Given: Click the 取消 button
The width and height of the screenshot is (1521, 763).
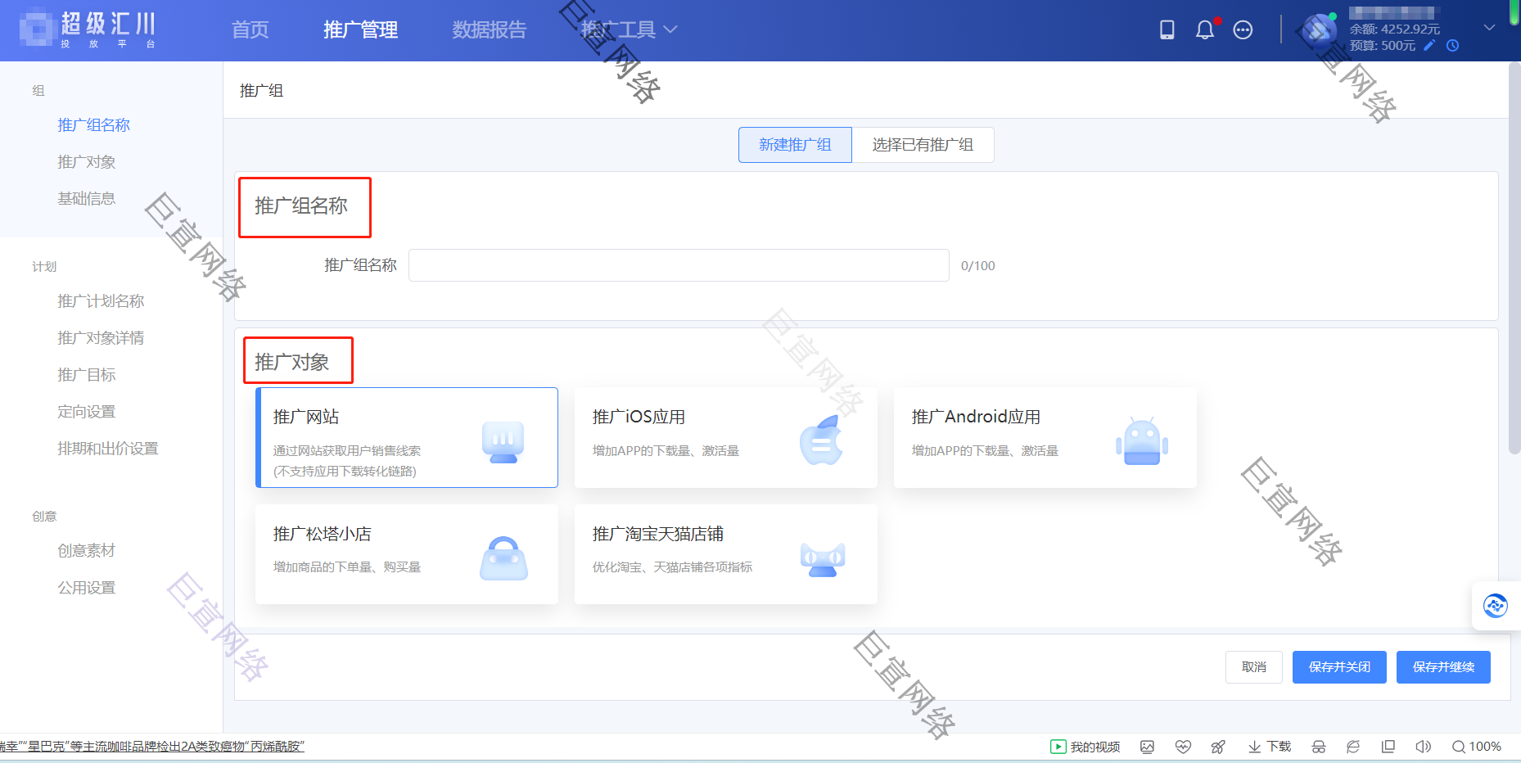Looking at the screenshot, I should 1254,667.
